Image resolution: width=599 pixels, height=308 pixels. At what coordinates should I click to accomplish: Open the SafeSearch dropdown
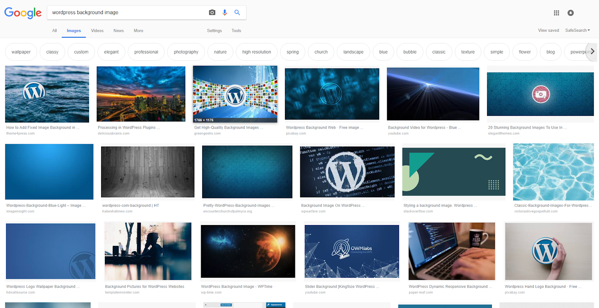577,30
